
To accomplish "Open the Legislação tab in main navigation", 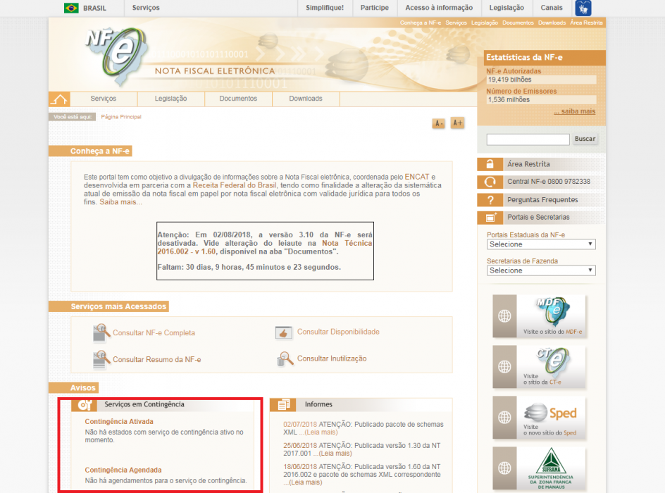I will point(171,99).
